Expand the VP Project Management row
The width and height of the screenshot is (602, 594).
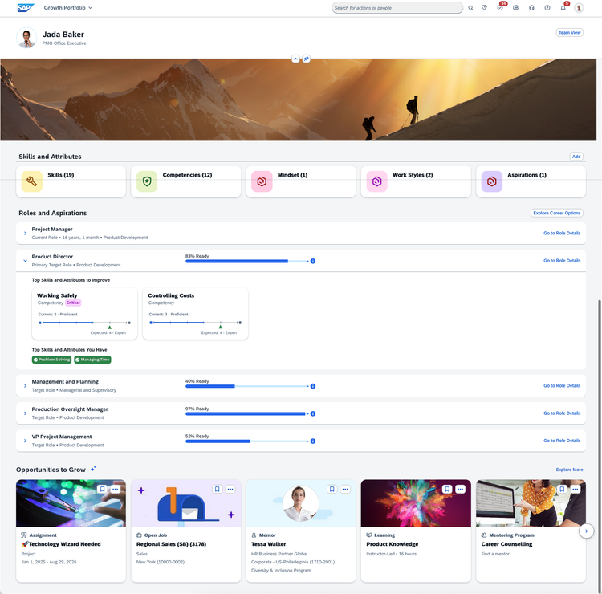[26, 441]
